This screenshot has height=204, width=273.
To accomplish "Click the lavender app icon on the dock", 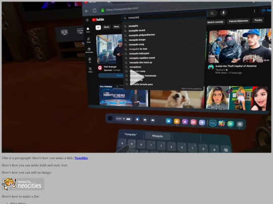I will tap(202, 122).
